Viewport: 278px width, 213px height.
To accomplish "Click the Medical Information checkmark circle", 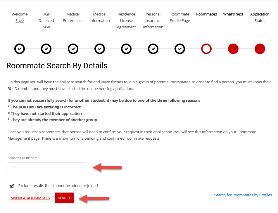I will click(100, 49).
